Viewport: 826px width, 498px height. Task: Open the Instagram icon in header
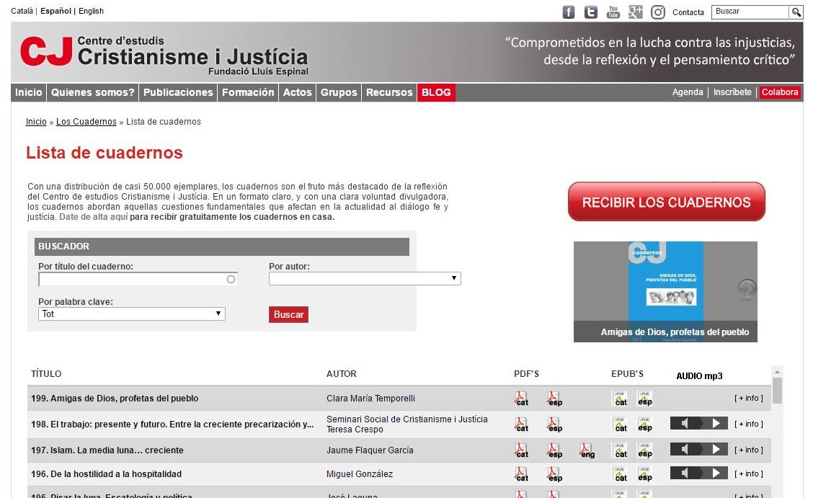(x=658, y=12)
